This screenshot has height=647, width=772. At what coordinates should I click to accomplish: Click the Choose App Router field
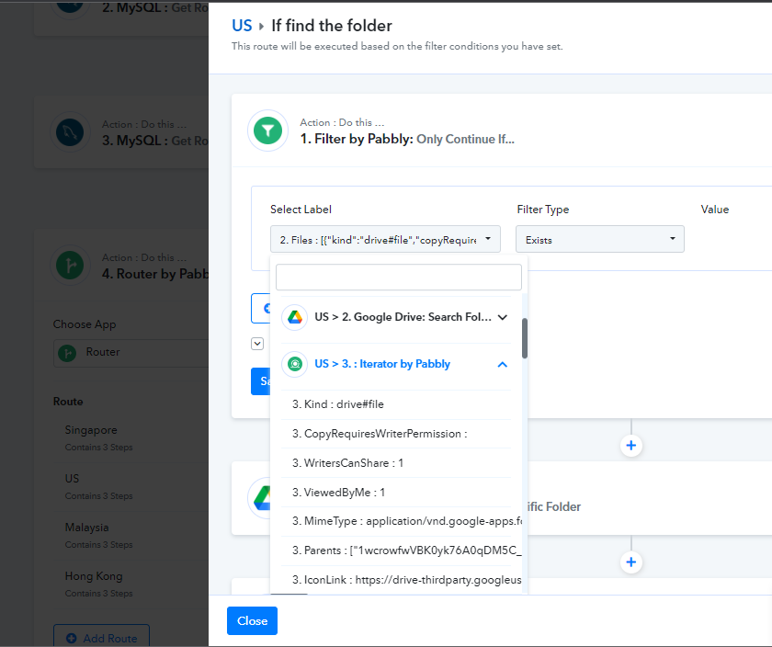pyautogui.click(x=131, y=353)
